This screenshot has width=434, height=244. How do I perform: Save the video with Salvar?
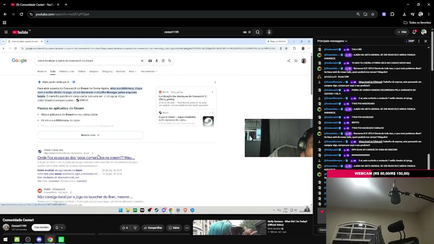click(x=174, y=228)
